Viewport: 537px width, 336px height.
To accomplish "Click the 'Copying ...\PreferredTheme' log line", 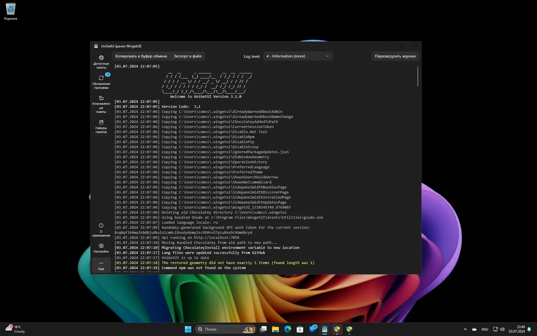I will point(189,172).
